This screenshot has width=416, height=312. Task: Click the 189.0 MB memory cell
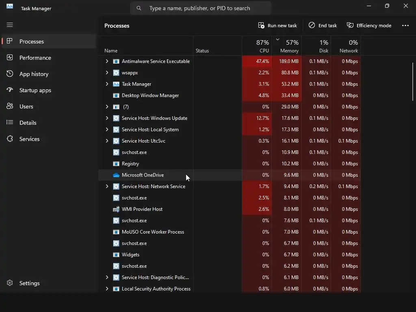point(286,61)
